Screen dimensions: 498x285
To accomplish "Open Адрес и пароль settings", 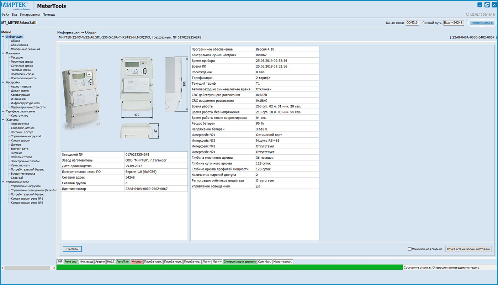I will (21, 86).
